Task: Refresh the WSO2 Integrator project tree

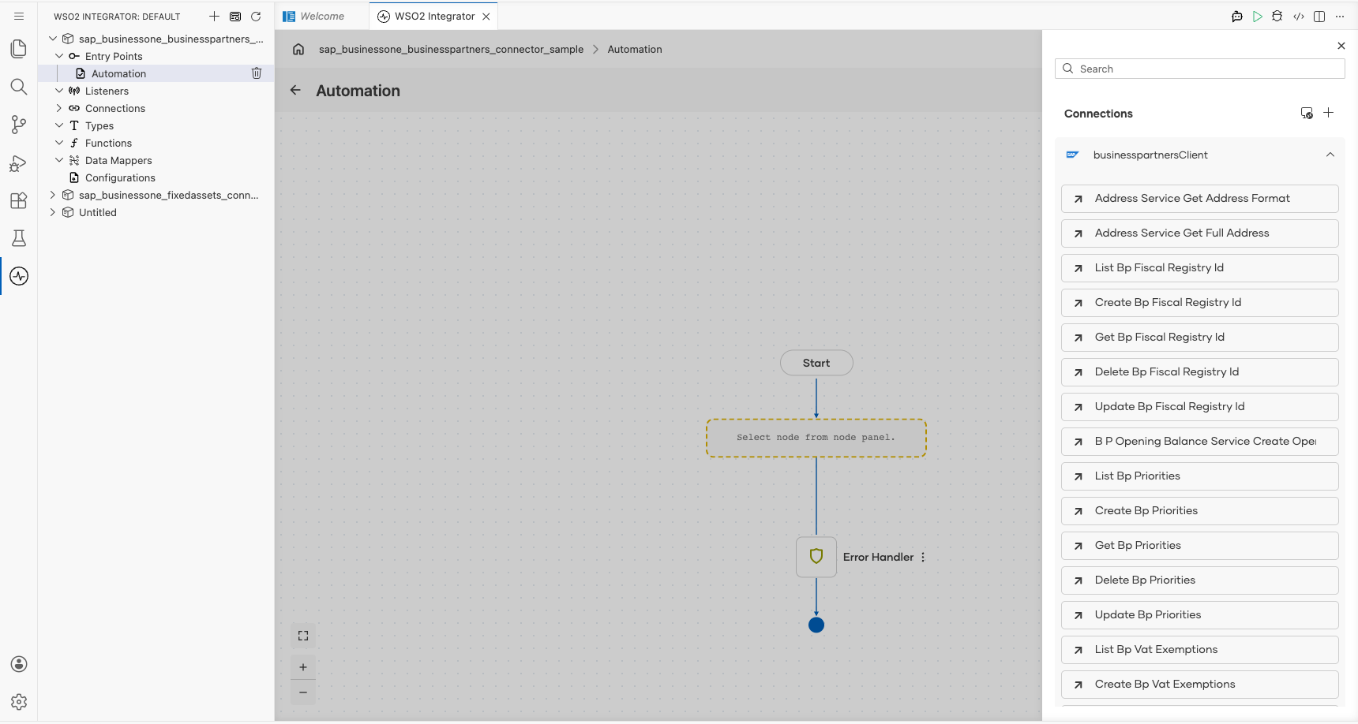Action: (x=256, y=16)
